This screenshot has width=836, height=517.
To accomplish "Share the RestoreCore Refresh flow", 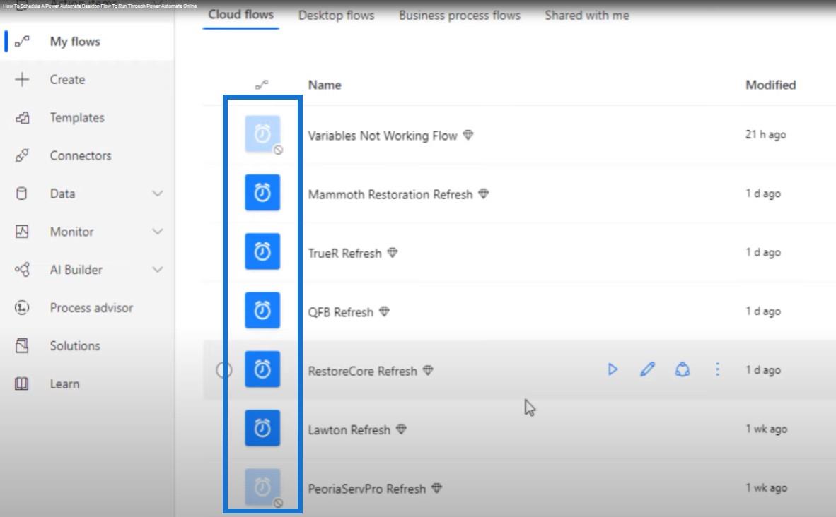I will tap(683, 369).
